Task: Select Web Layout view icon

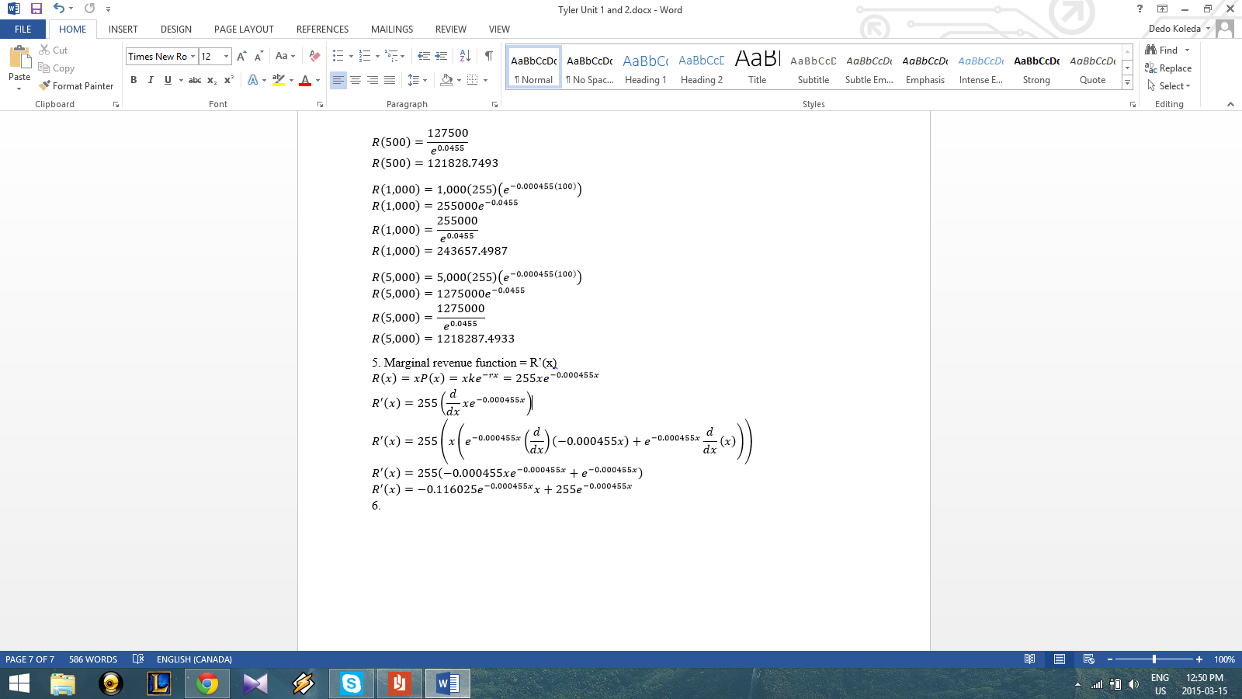Action: 1088,659
